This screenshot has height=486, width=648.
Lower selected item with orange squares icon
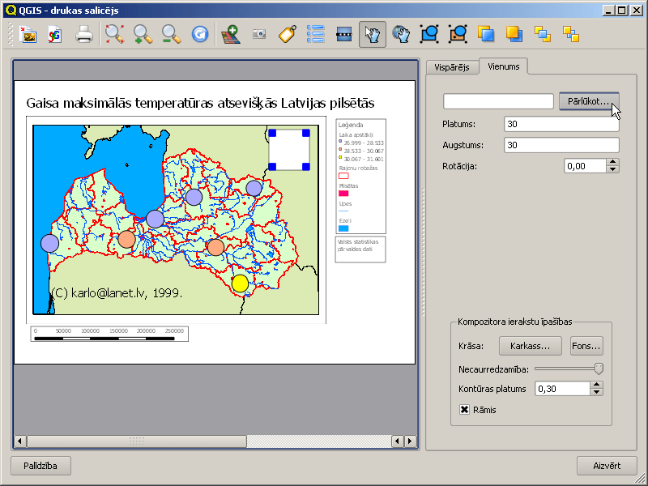tap(514, 34)
